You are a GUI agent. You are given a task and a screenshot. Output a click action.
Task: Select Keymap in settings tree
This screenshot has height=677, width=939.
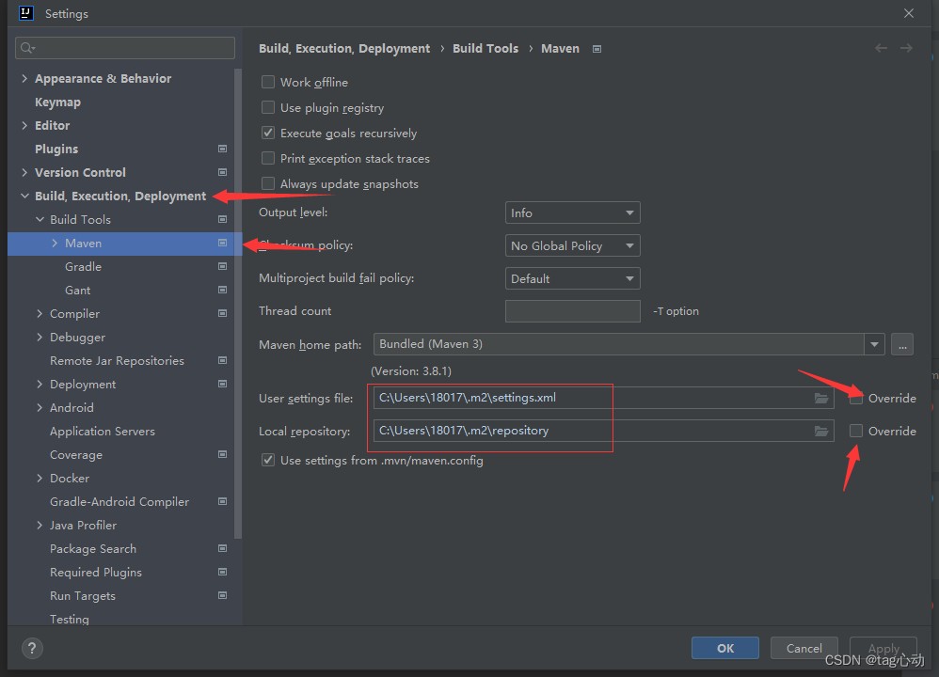click(57, 102)
